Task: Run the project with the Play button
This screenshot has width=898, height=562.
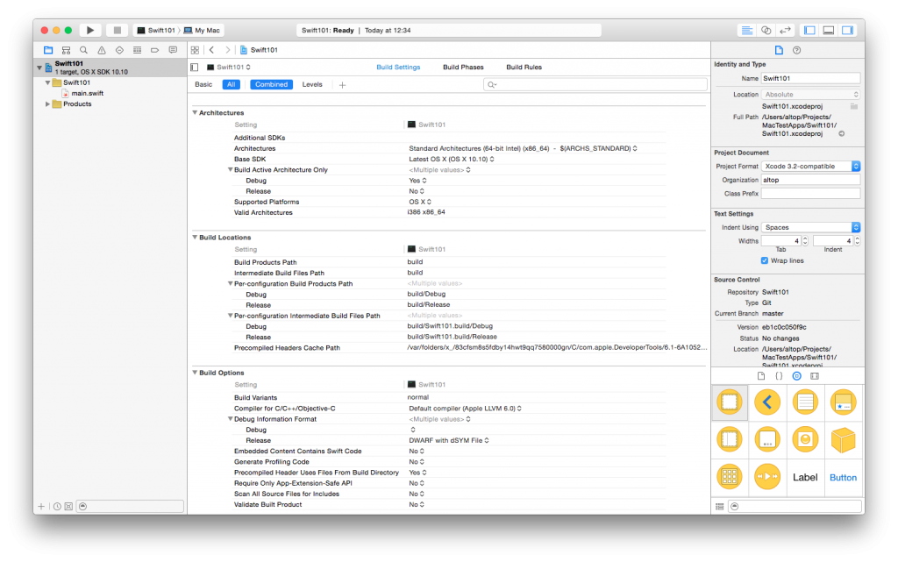Action: [90, 30]
